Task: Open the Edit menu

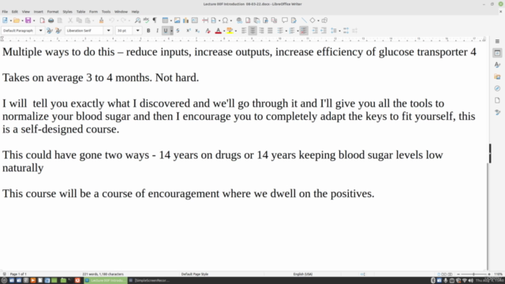Action: [15, 12]
